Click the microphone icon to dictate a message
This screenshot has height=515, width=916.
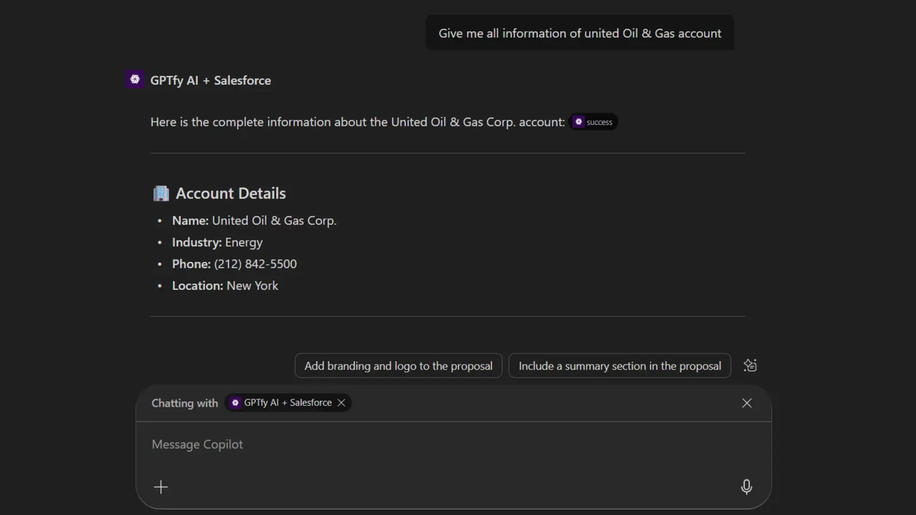(x=747, y=486)
